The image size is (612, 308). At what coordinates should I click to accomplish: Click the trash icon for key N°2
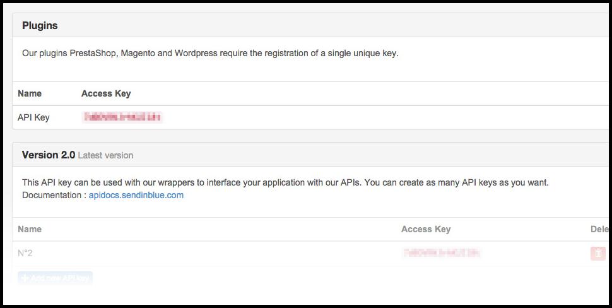coord(597,253)
